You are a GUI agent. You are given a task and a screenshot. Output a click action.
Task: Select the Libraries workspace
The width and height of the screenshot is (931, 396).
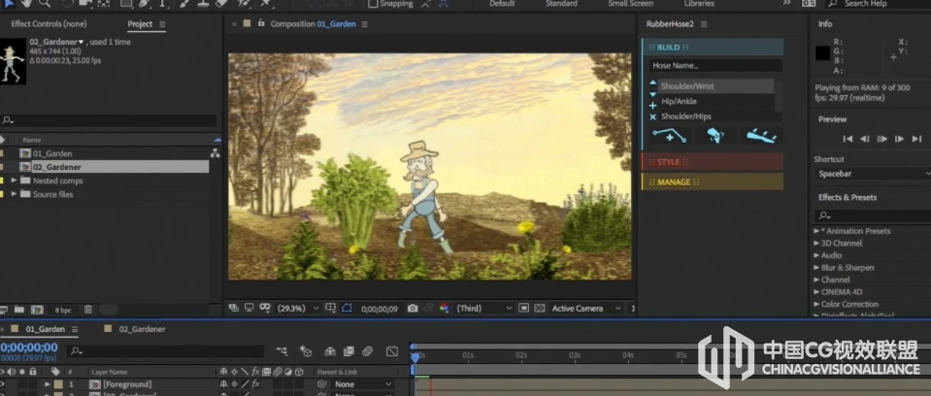[x=699, y=4]
